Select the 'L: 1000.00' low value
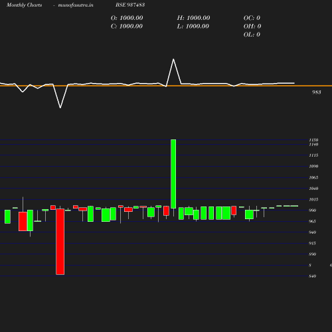 193,27
